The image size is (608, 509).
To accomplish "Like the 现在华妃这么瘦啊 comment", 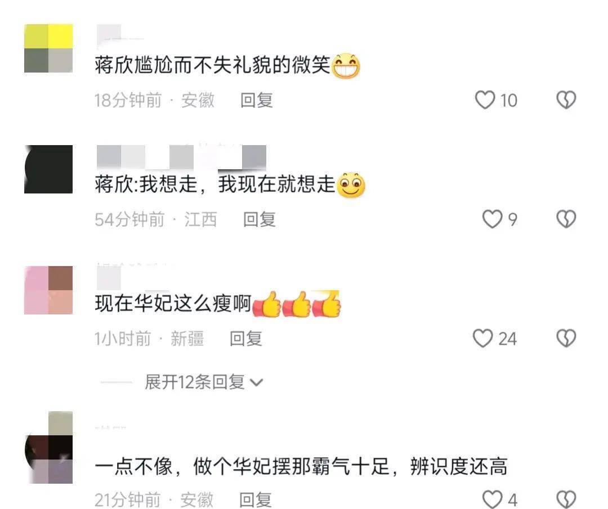I will pos(483,339).
